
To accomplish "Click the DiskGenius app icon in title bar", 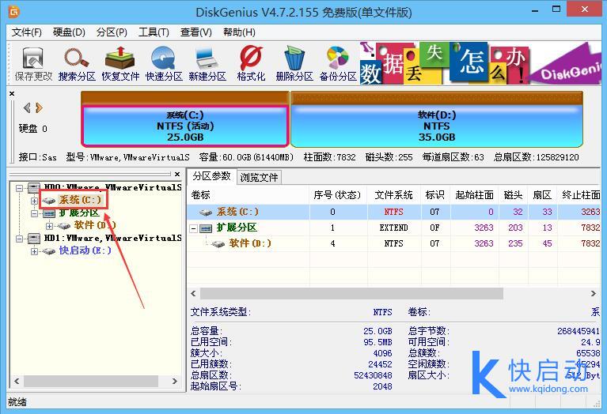I will click(x=14, y=12).
